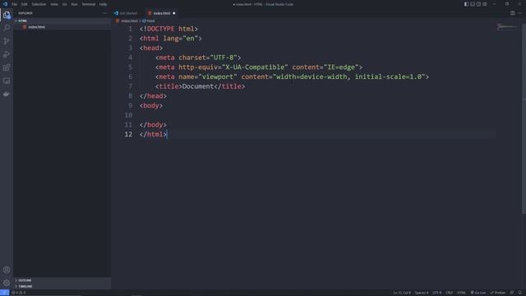
Task: Open editor more actions ellipsis
Action: click(x=519, y=13)
